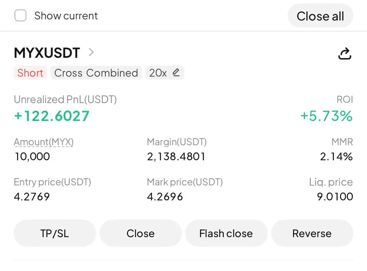
Task: Tap the underlined Amount(MYX) label
Action: tap(44, 142)
